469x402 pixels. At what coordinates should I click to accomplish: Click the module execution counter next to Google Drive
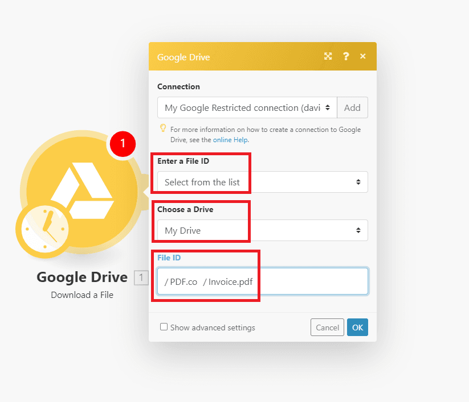click(141, 277)
